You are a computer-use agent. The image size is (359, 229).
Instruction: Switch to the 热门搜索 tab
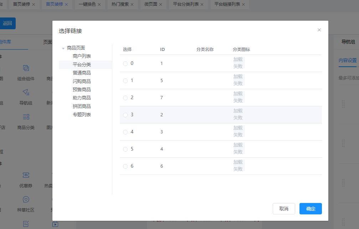point(120,4)
